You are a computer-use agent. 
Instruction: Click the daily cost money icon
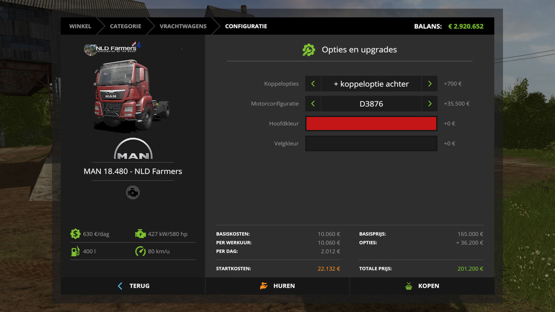click(x=75, y=234)
